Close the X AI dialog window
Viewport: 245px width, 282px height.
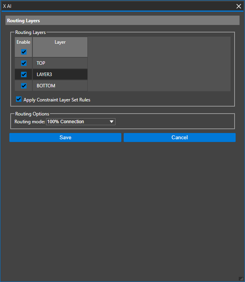point(239,6)
